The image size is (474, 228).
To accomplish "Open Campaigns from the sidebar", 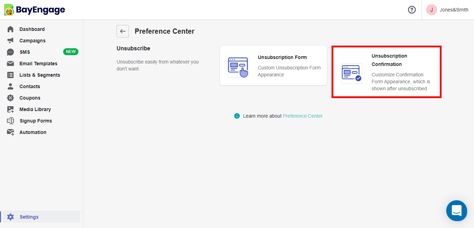I will pyautogui.click(x=32, y=41).
